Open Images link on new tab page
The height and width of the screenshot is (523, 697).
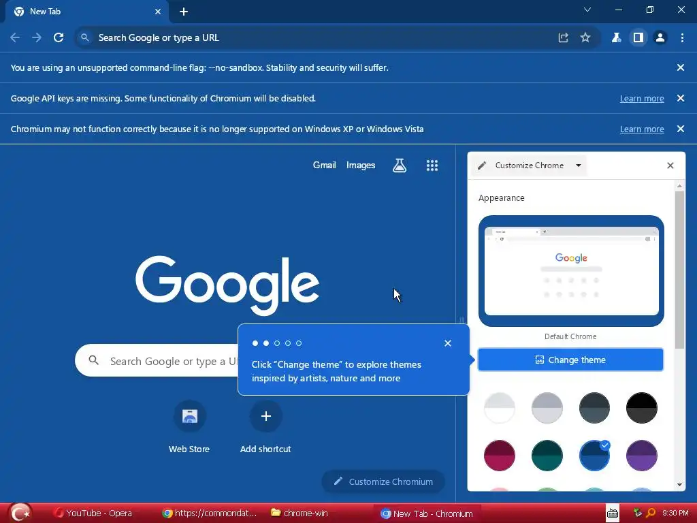coord(361,165)
